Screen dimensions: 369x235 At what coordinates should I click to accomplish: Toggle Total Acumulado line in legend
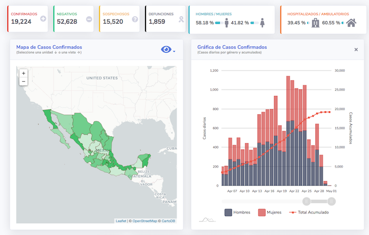(x=309, y=212)
